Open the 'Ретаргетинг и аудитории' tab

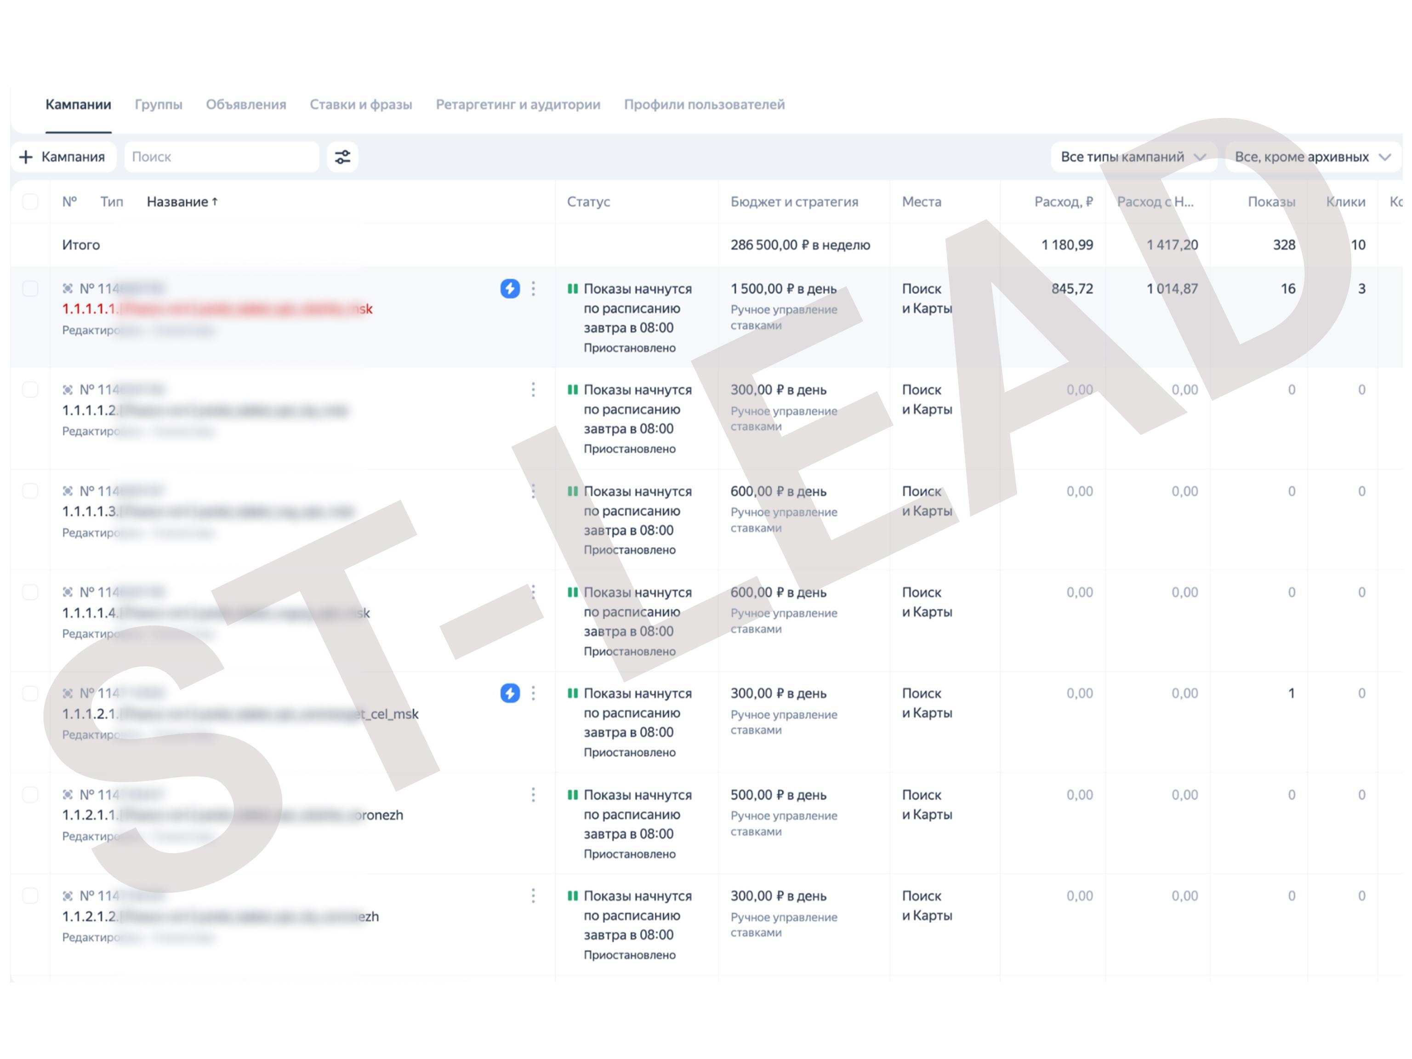pyautogui.click(x=518, y=104)
